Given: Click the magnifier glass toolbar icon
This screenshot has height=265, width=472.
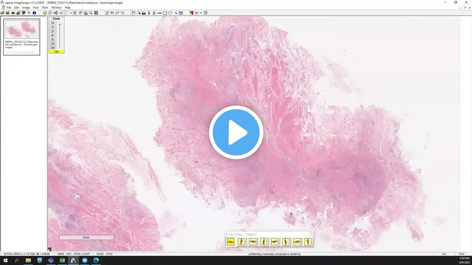Looking at the screenshot, I should pyautogui.click(x=91, y=13).
